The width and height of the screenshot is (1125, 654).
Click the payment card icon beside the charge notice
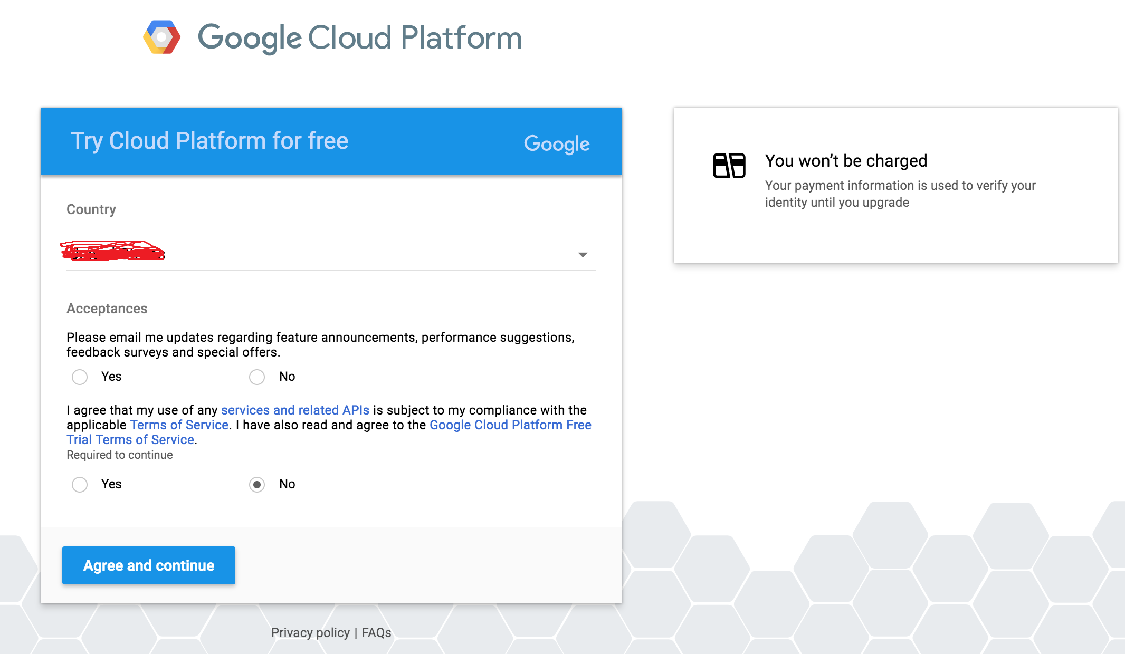click(729, 166)
